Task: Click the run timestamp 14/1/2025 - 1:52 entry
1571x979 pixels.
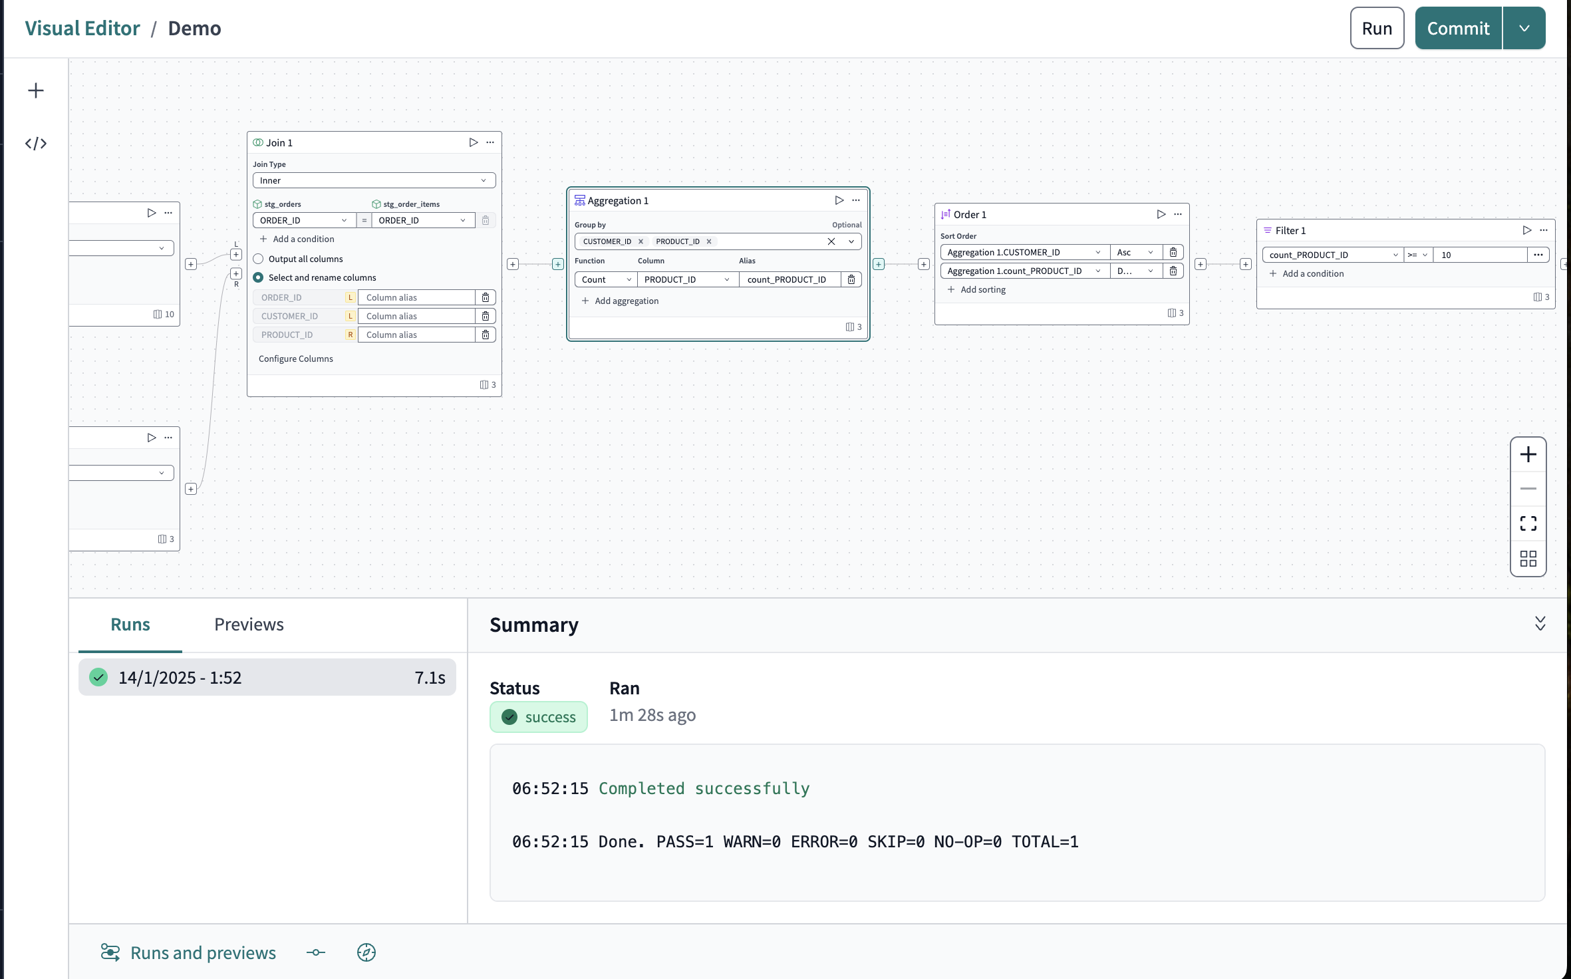Action: click(x=267, y=677)
